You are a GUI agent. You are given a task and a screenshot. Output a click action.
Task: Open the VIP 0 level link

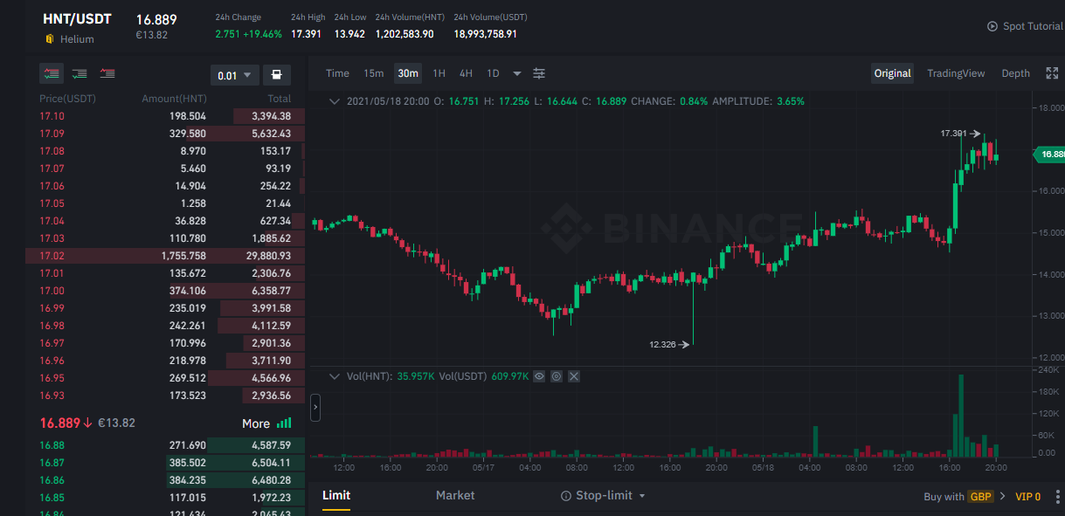1027,497
